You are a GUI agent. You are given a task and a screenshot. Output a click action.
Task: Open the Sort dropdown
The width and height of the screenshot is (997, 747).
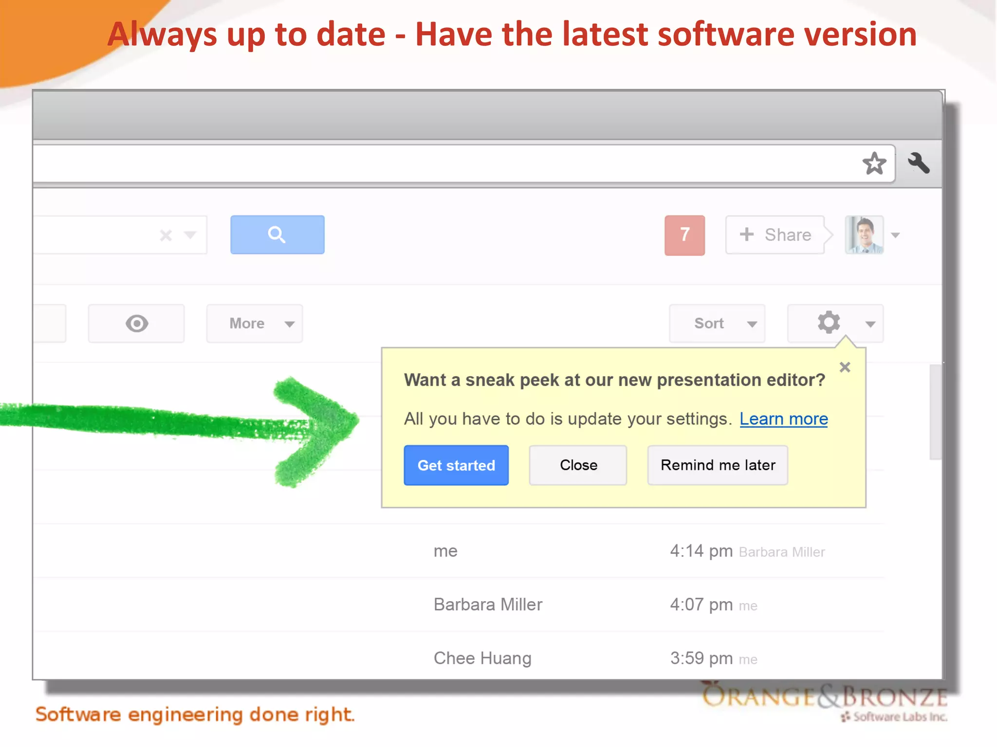click(x=717, y=323)
